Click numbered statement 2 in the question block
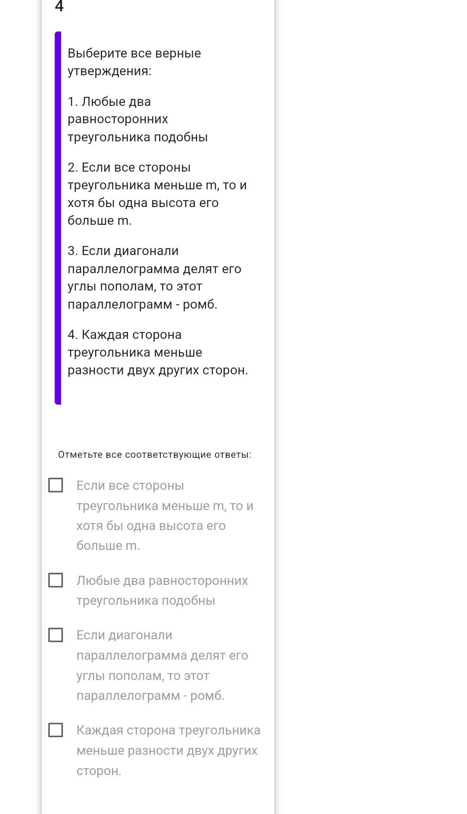The width and height of the screenshot is (467, 814). (157, 194)
